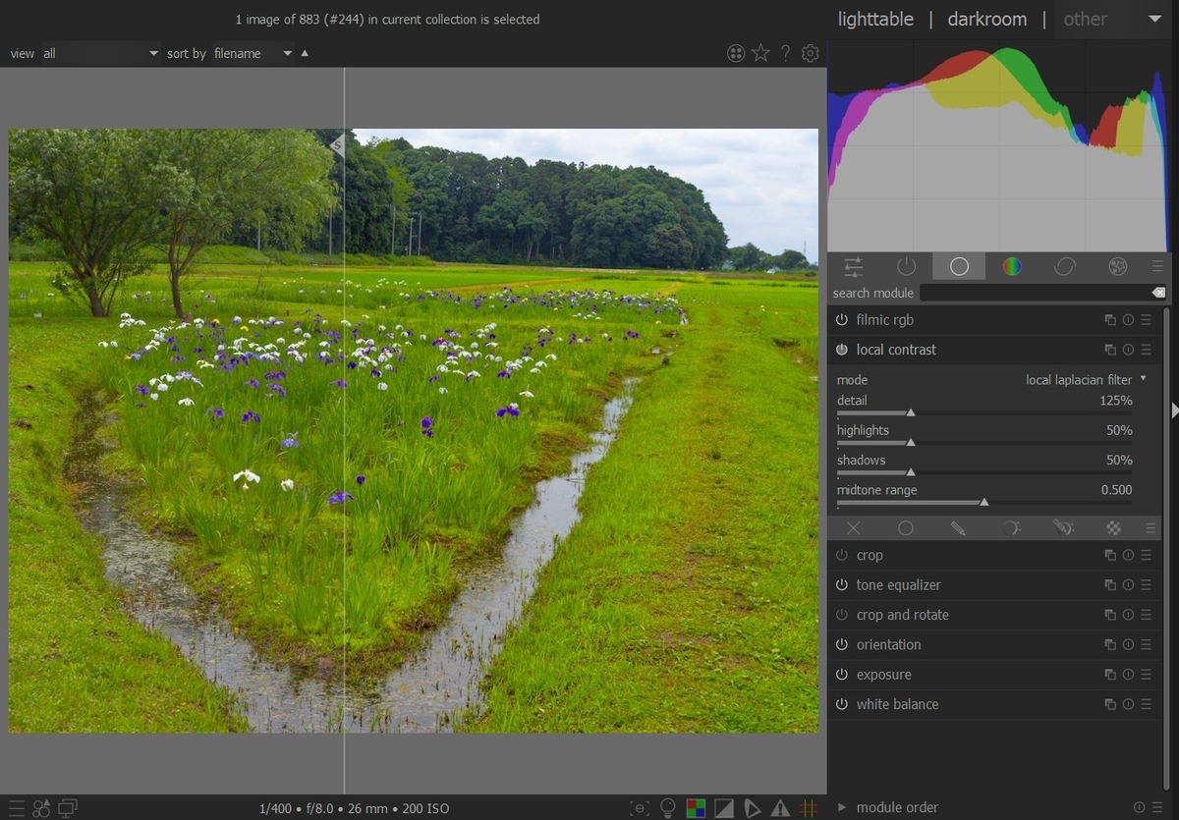Show base modules group (circle tab)

click(x=959, y=266)
